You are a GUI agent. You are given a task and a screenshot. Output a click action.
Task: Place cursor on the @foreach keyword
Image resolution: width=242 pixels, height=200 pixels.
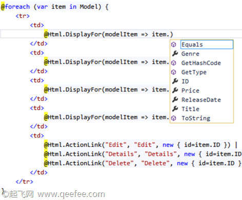[x=15, y=7]
